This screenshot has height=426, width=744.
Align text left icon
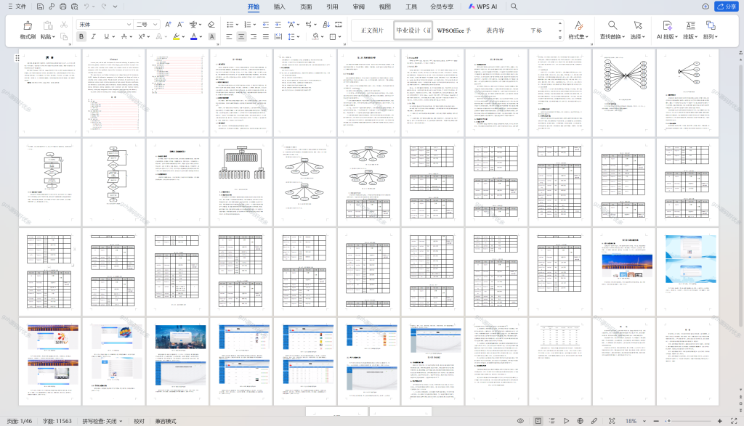(x=229, y=36)
